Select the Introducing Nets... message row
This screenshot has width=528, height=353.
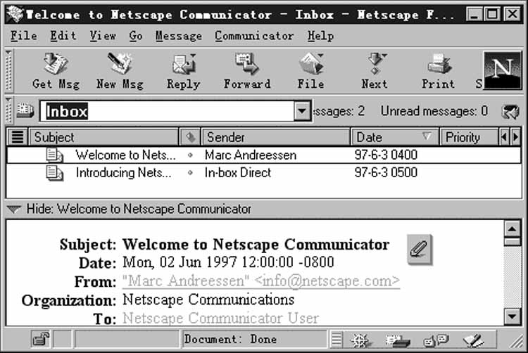[x=264, y=173]
